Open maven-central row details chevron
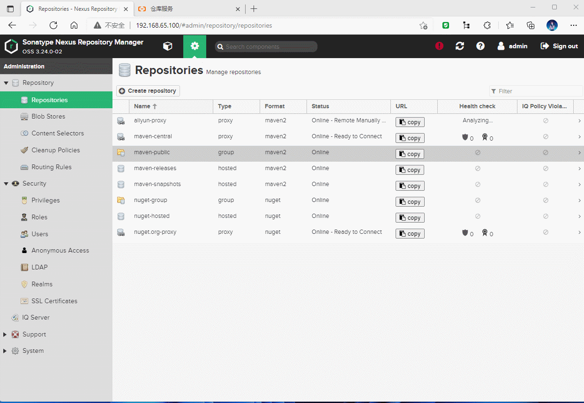 coord(579,137)
